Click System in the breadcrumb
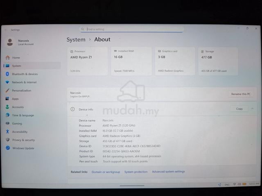Viewport: 262px width, 196px height. pos(76,40)
